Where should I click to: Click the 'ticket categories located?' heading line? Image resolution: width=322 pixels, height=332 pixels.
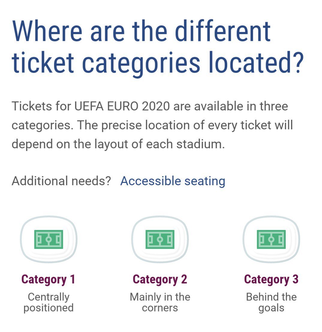coord(158,63)
